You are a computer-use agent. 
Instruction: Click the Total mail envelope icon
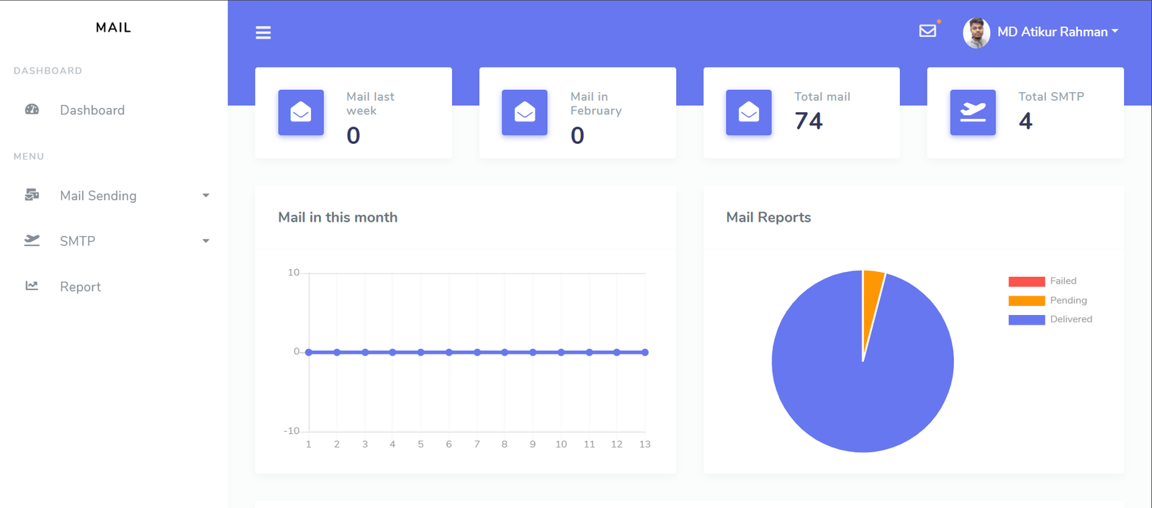point(748,112)
